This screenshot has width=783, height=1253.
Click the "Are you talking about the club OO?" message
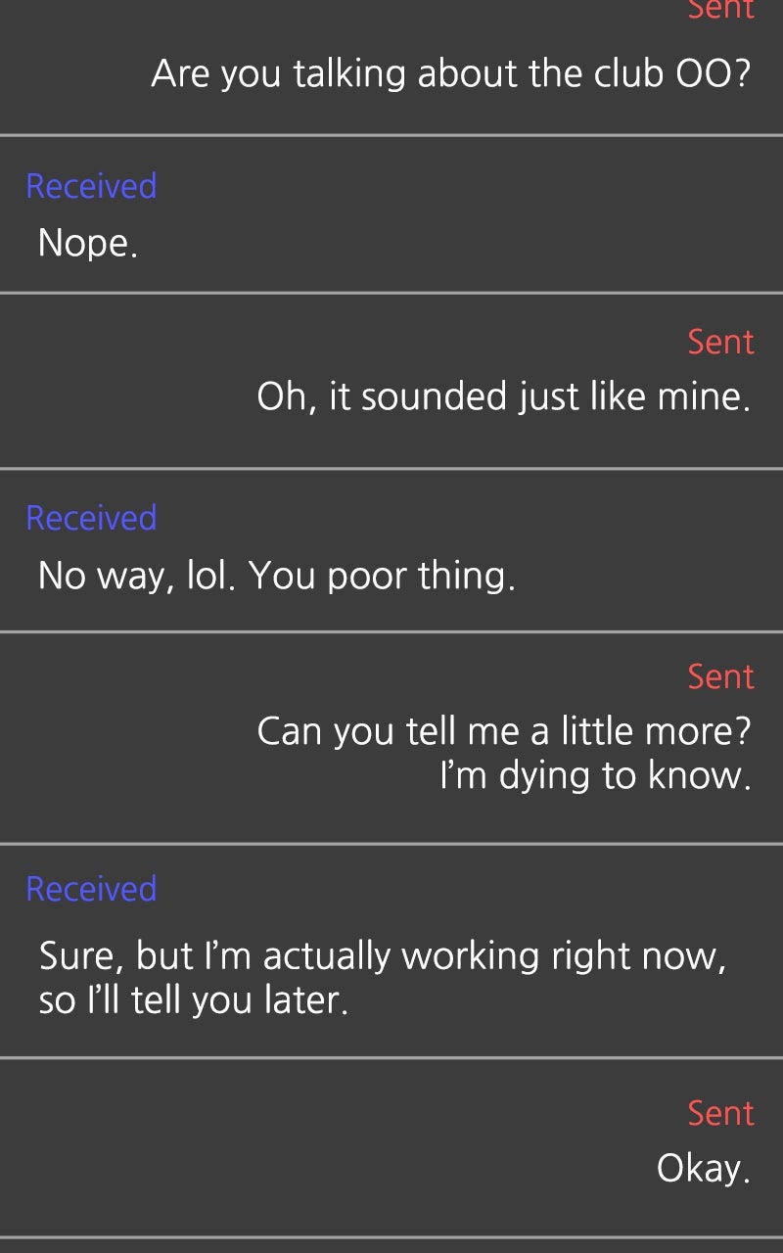point(450,74)
